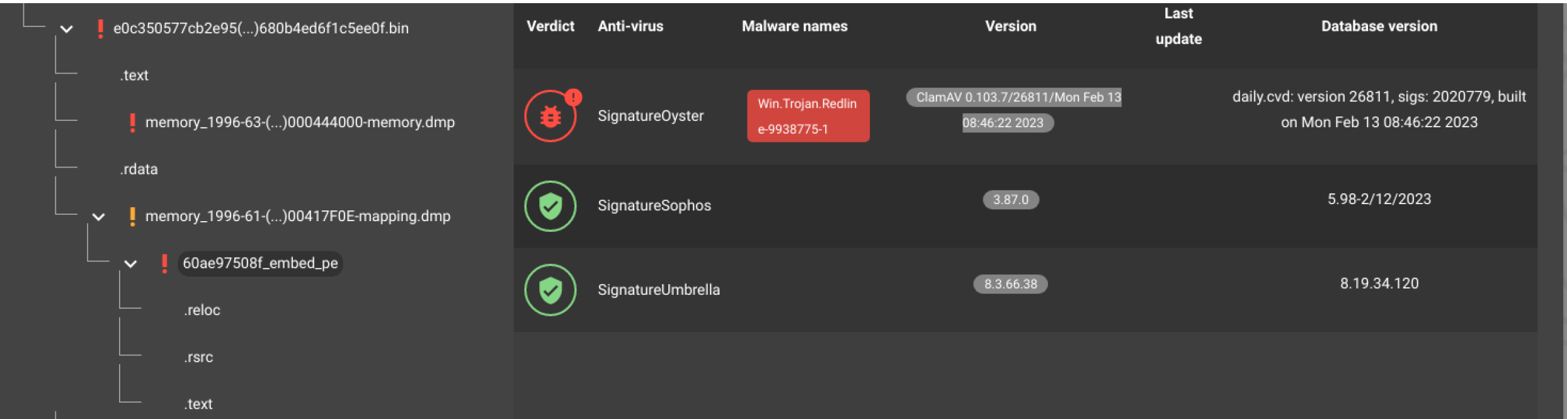Click red alert icon beside e0c350577cb2e95 bin file
Viewport: 1567px width, 419px height.
pos(100,28)
